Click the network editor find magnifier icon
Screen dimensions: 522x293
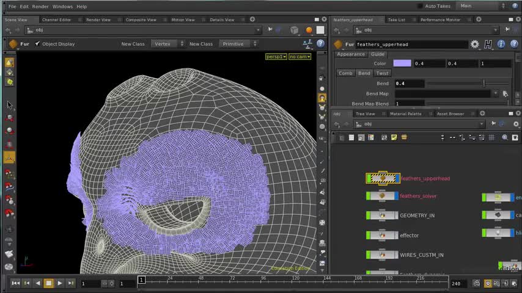coord(505,137)
